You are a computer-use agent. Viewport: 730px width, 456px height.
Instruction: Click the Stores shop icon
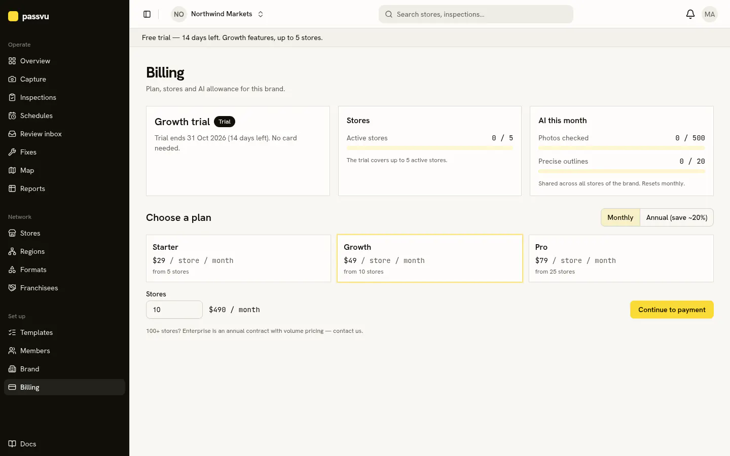pos(12,233)
